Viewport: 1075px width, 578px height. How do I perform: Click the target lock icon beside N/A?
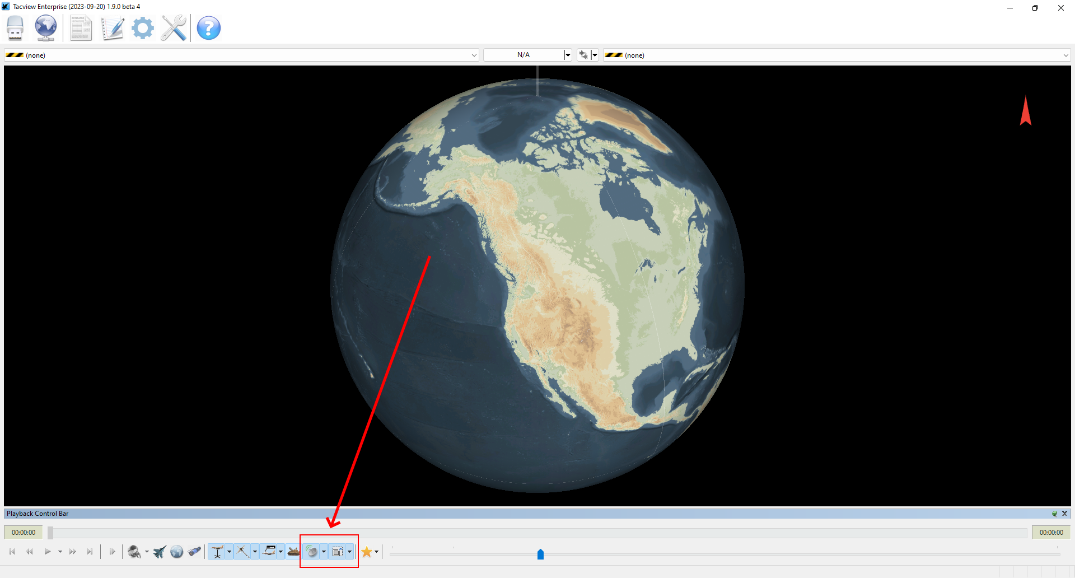click(583, 55)
